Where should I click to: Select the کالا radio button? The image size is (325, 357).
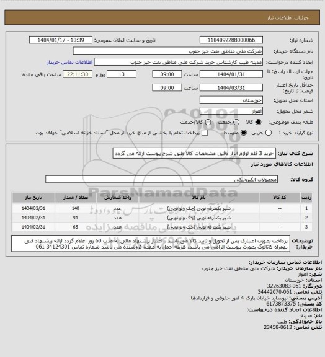pos(258,122)
